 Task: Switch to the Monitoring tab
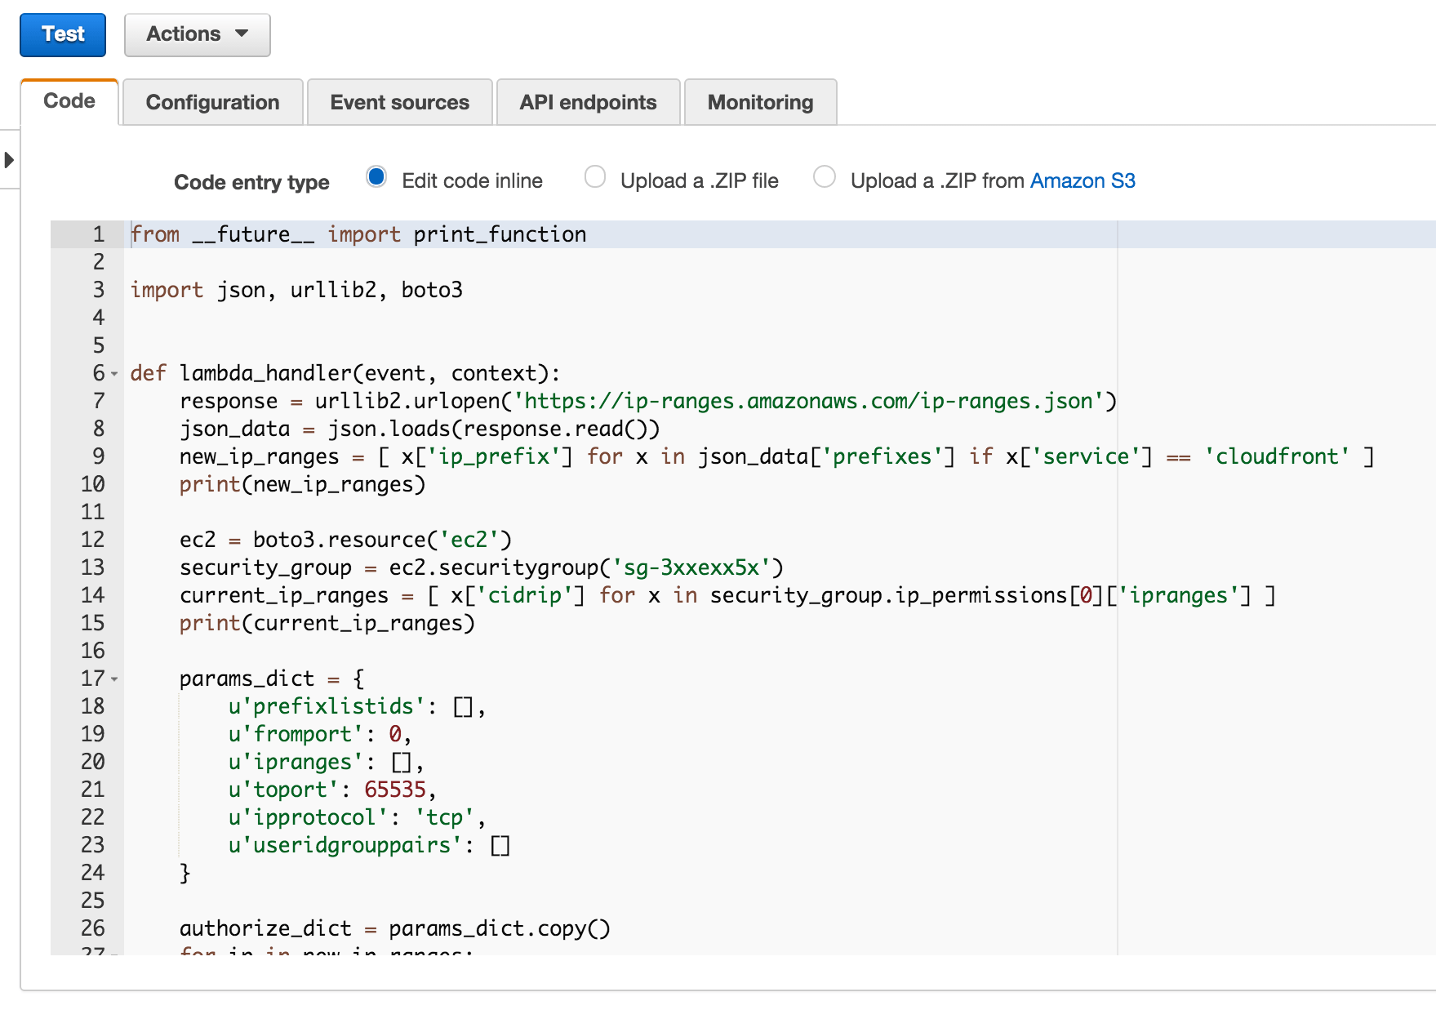tap(760, 102)
